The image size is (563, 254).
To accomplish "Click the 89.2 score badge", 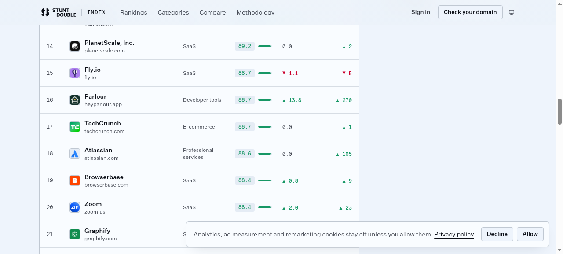I will pyautogui.click(x=245, y=46).
